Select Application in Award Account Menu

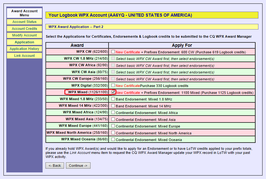24,42
